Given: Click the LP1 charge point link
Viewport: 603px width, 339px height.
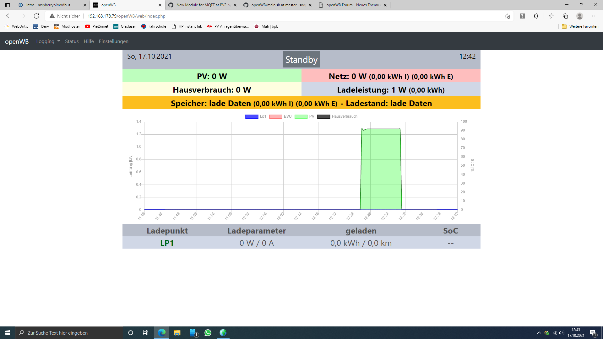Looking at the screenshot, I should pos(167,243).
